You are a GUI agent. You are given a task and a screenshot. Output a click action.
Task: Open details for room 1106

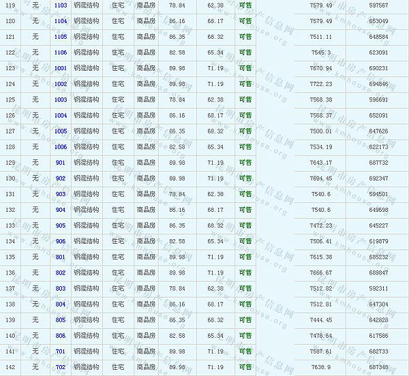tap(61, 52)
